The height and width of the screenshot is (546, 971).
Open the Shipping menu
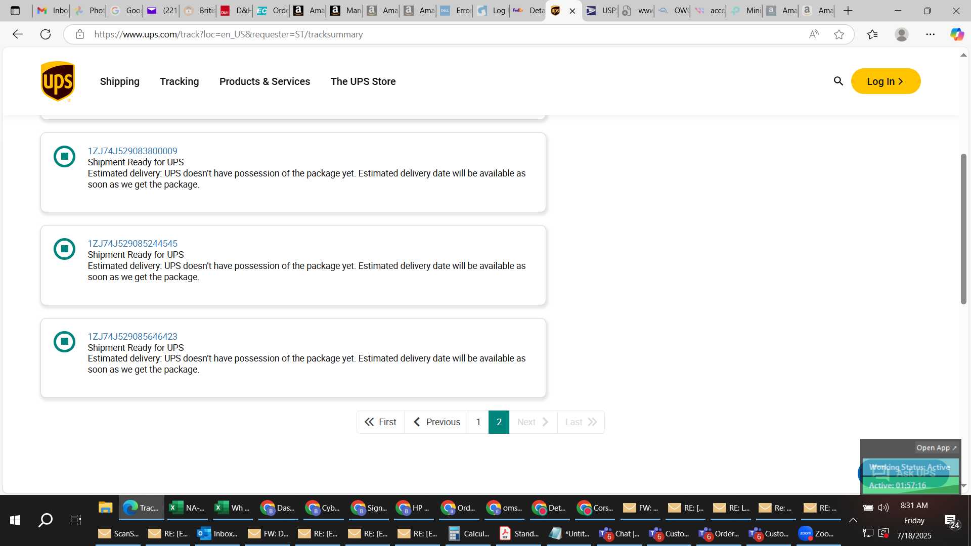tap(119, 81)
